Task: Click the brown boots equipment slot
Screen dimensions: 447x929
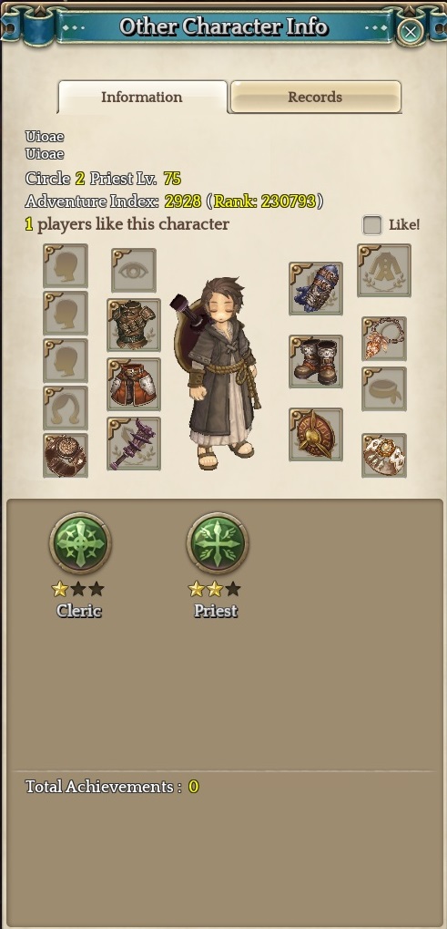Action: click(x=316, y=361)
